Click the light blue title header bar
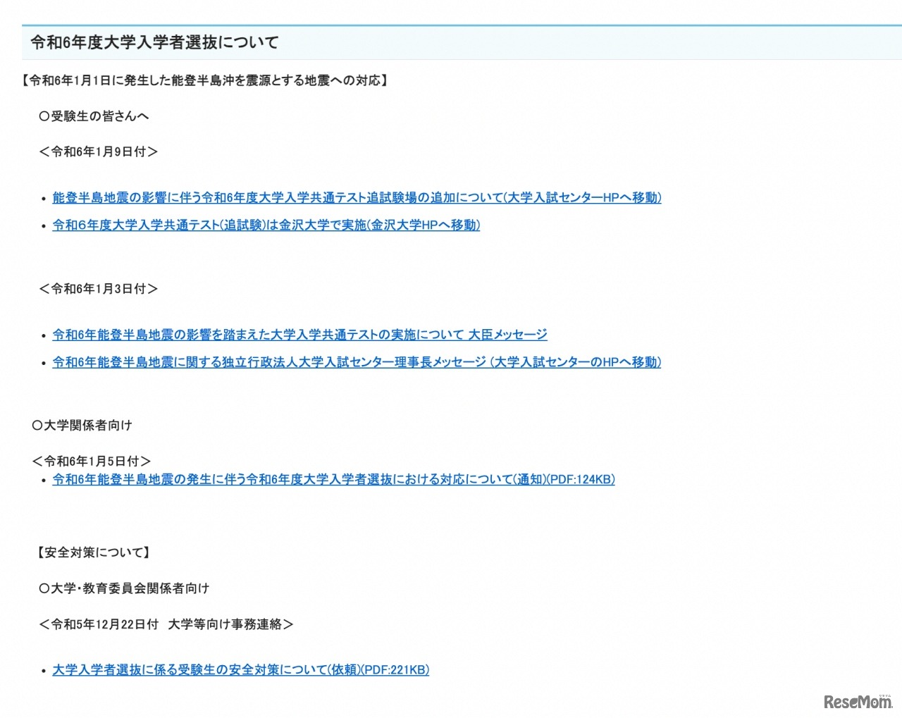Viewport: 902px width, 718px height. click(x=451, y=42)
